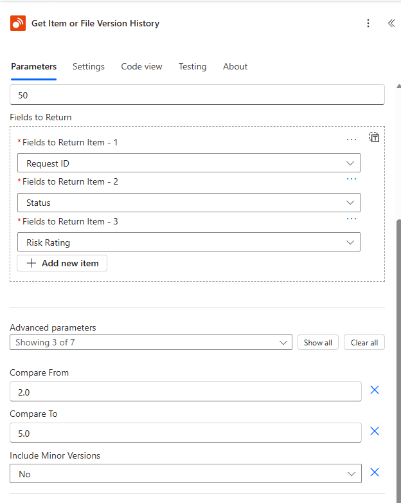Viewport: 401px width, 503px height.
Task: Click the Show all button
Action: [318, 342]
